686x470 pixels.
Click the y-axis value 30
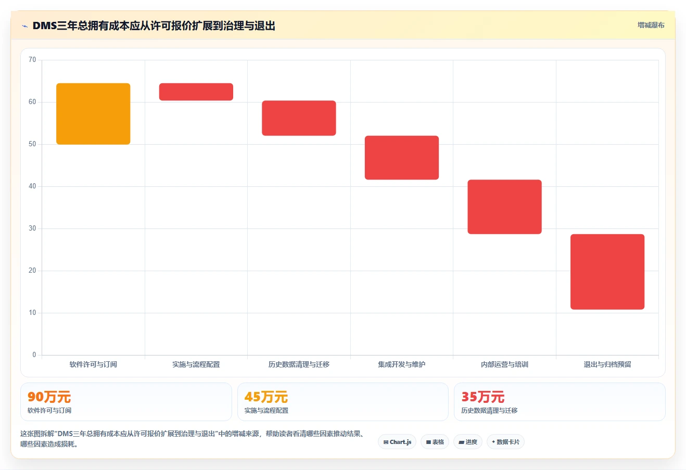pos(32,228)
